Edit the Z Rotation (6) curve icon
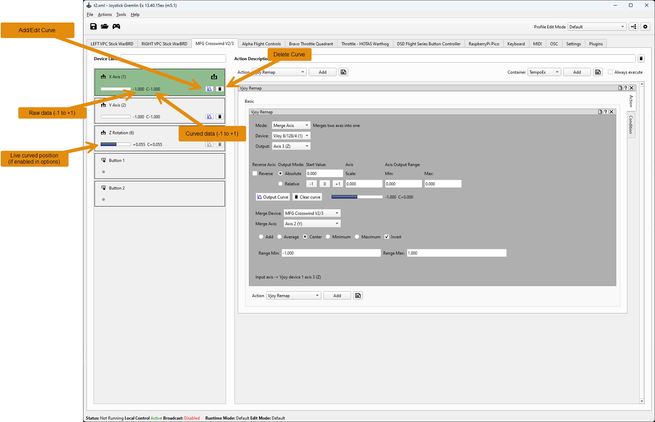655x422 pixels. pyautogui.click(x=209, y=144)
